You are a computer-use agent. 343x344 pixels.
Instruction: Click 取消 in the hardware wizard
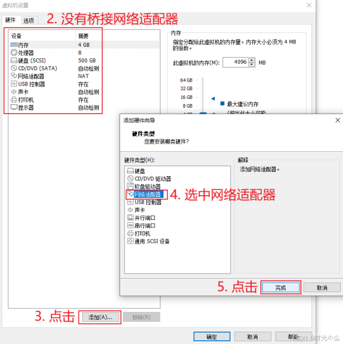(322, 288)
